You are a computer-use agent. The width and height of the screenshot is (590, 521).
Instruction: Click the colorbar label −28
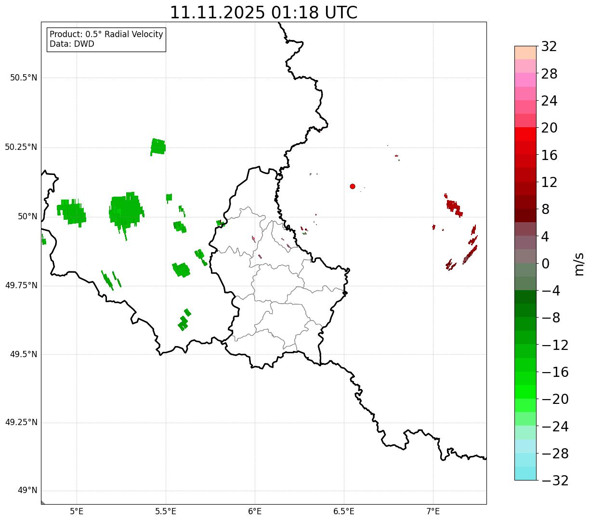[555, 454]
